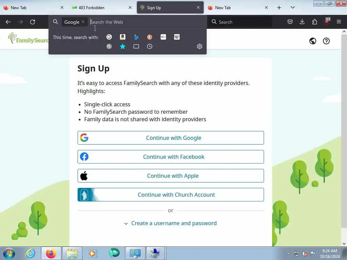Screen dimensions: 347x260
Task: Expand Create a username and password
Action: click(x=170, y=223)
